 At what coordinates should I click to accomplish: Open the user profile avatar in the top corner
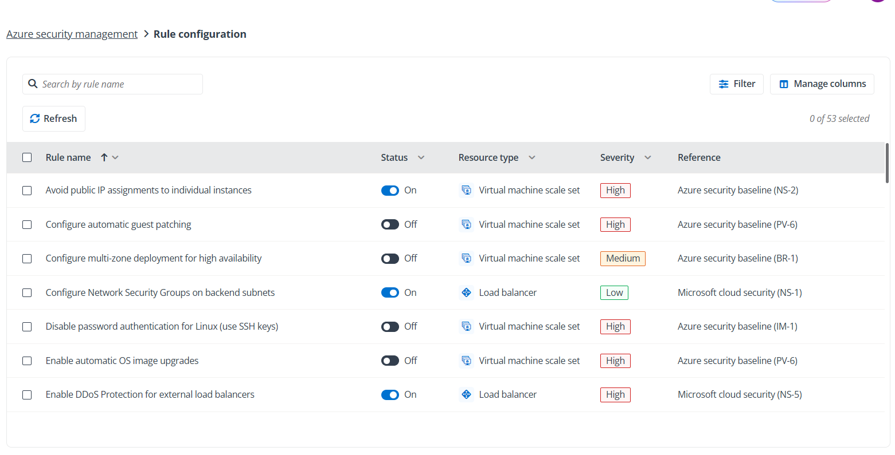pyautogui.click(x=877, y=2)
